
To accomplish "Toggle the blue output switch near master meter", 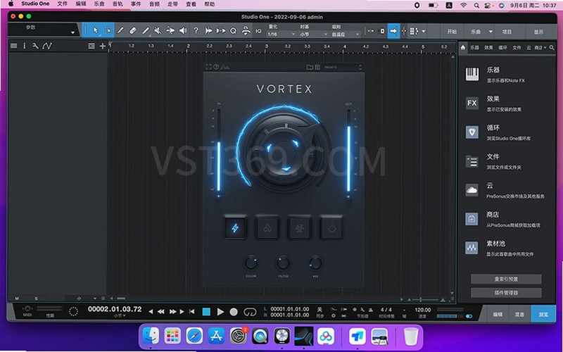I will pos(469,316).
